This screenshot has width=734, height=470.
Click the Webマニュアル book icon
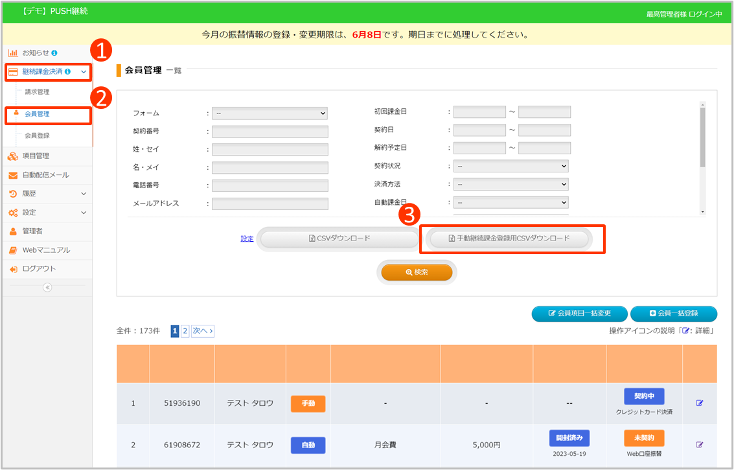(x=13, y=250)
